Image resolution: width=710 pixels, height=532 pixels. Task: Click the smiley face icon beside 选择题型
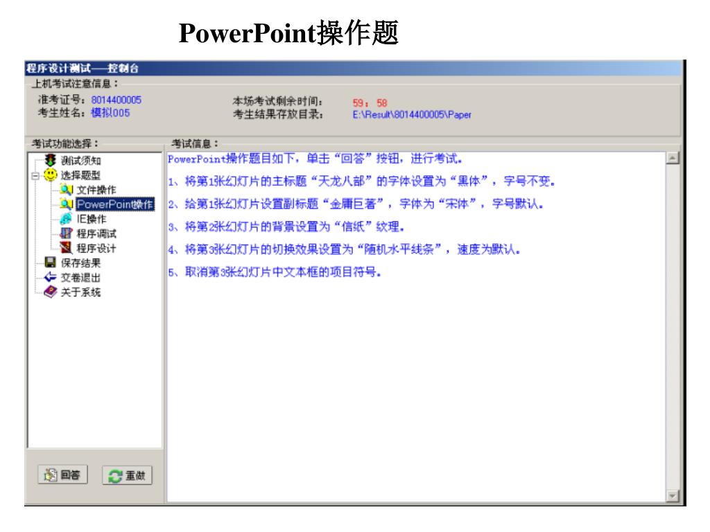pos(50,175)
